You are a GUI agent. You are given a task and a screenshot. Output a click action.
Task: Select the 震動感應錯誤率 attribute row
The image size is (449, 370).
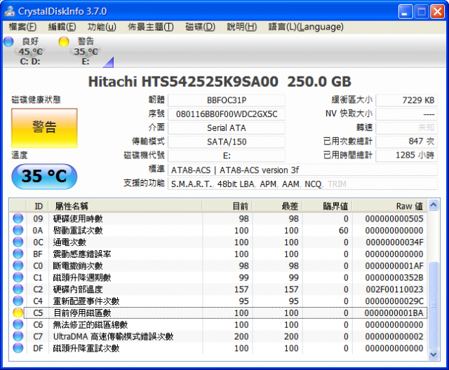tap(218, 254)
